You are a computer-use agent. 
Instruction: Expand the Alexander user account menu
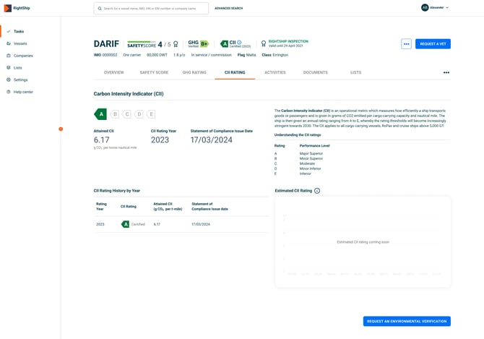coord(435,8)
